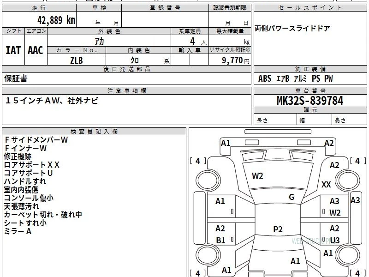Image resolution: width=369 pixels, height=277 pixels.
Task: Select the シートすれ小 note
Action: pyautogui.click(x=25, y=223)
